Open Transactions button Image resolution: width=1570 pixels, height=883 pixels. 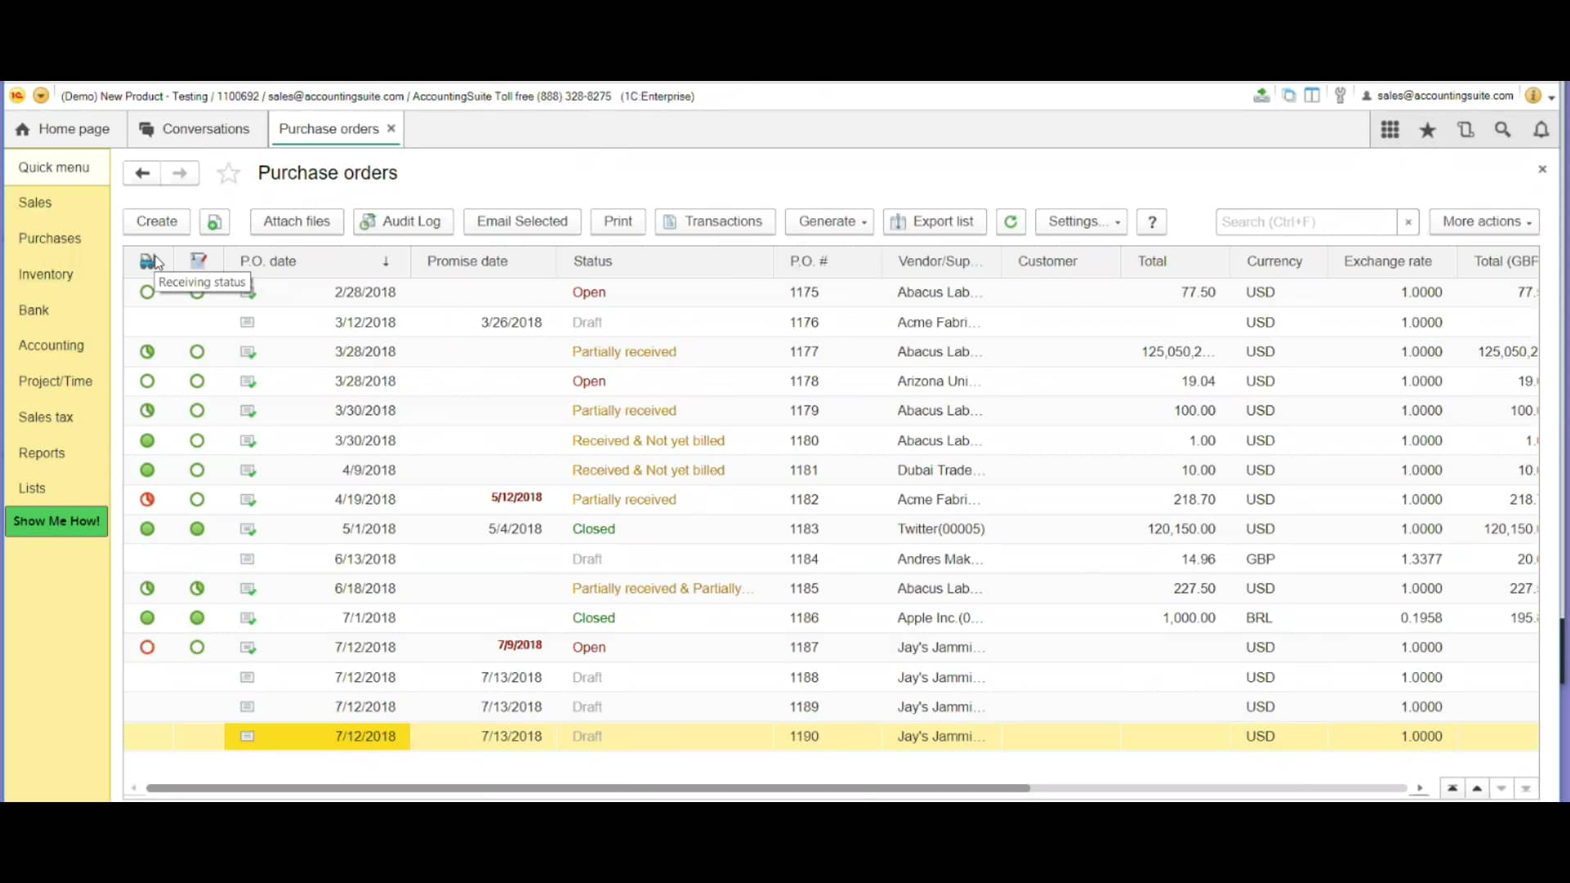(x=715, y=222)
